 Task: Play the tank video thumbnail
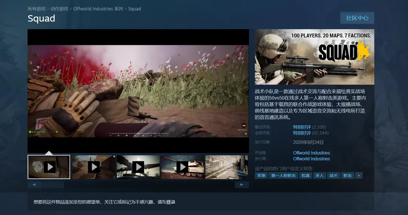(182, 167)
